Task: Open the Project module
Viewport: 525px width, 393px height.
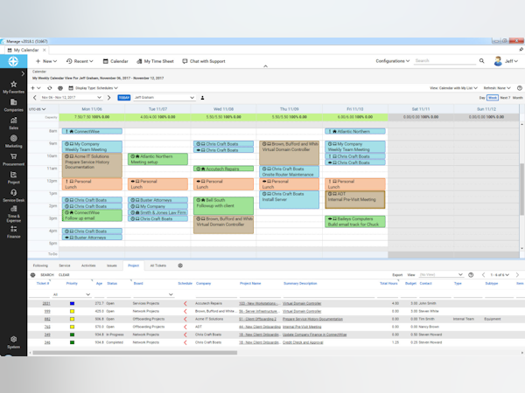Action: pyautogui.click(x=13, y=177)
